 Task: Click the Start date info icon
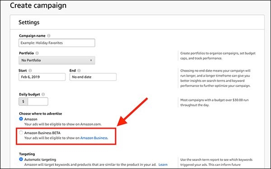[x=30, y=71]
